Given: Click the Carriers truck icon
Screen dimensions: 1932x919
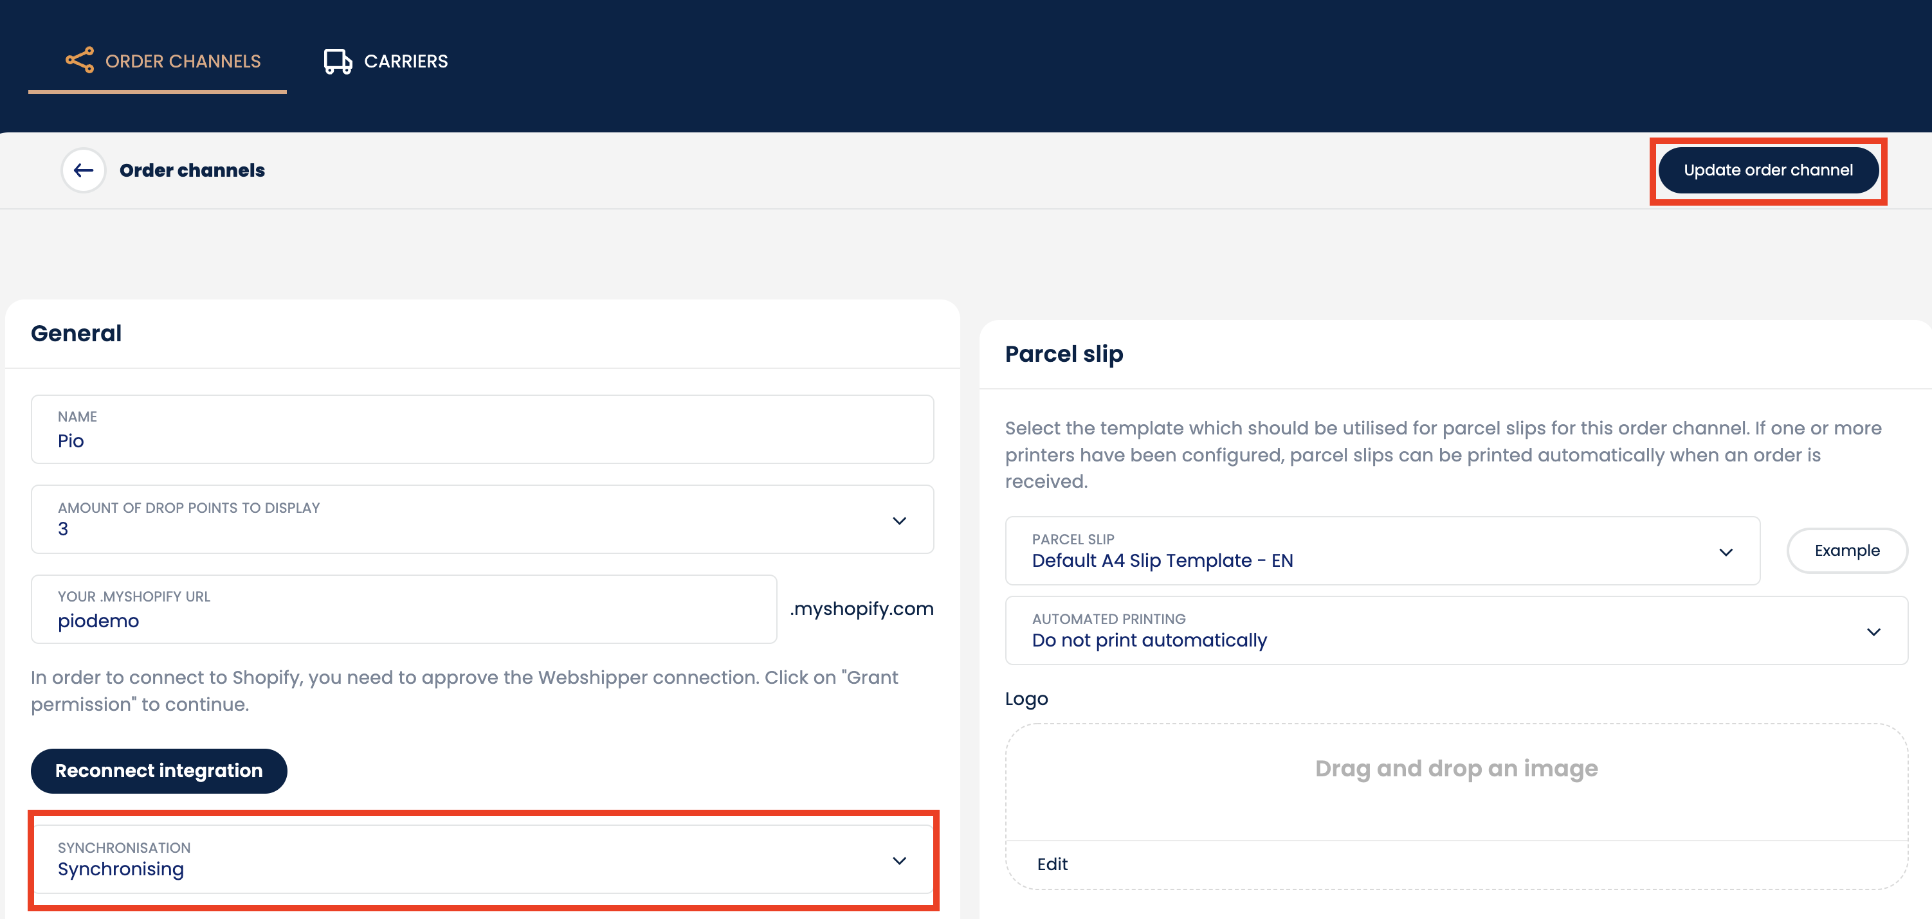Looking at the screenshot, I should click(338, 62).
